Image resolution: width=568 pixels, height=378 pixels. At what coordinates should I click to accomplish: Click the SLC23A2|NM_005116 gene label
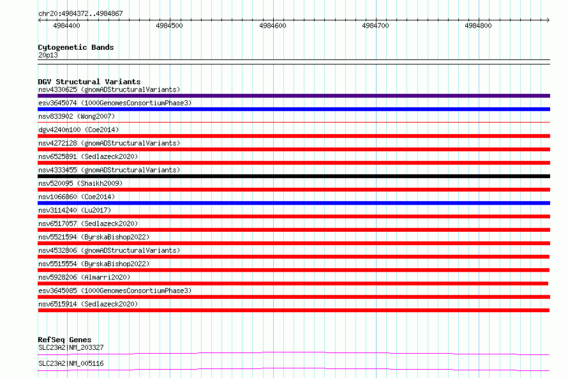click(71, 363)
